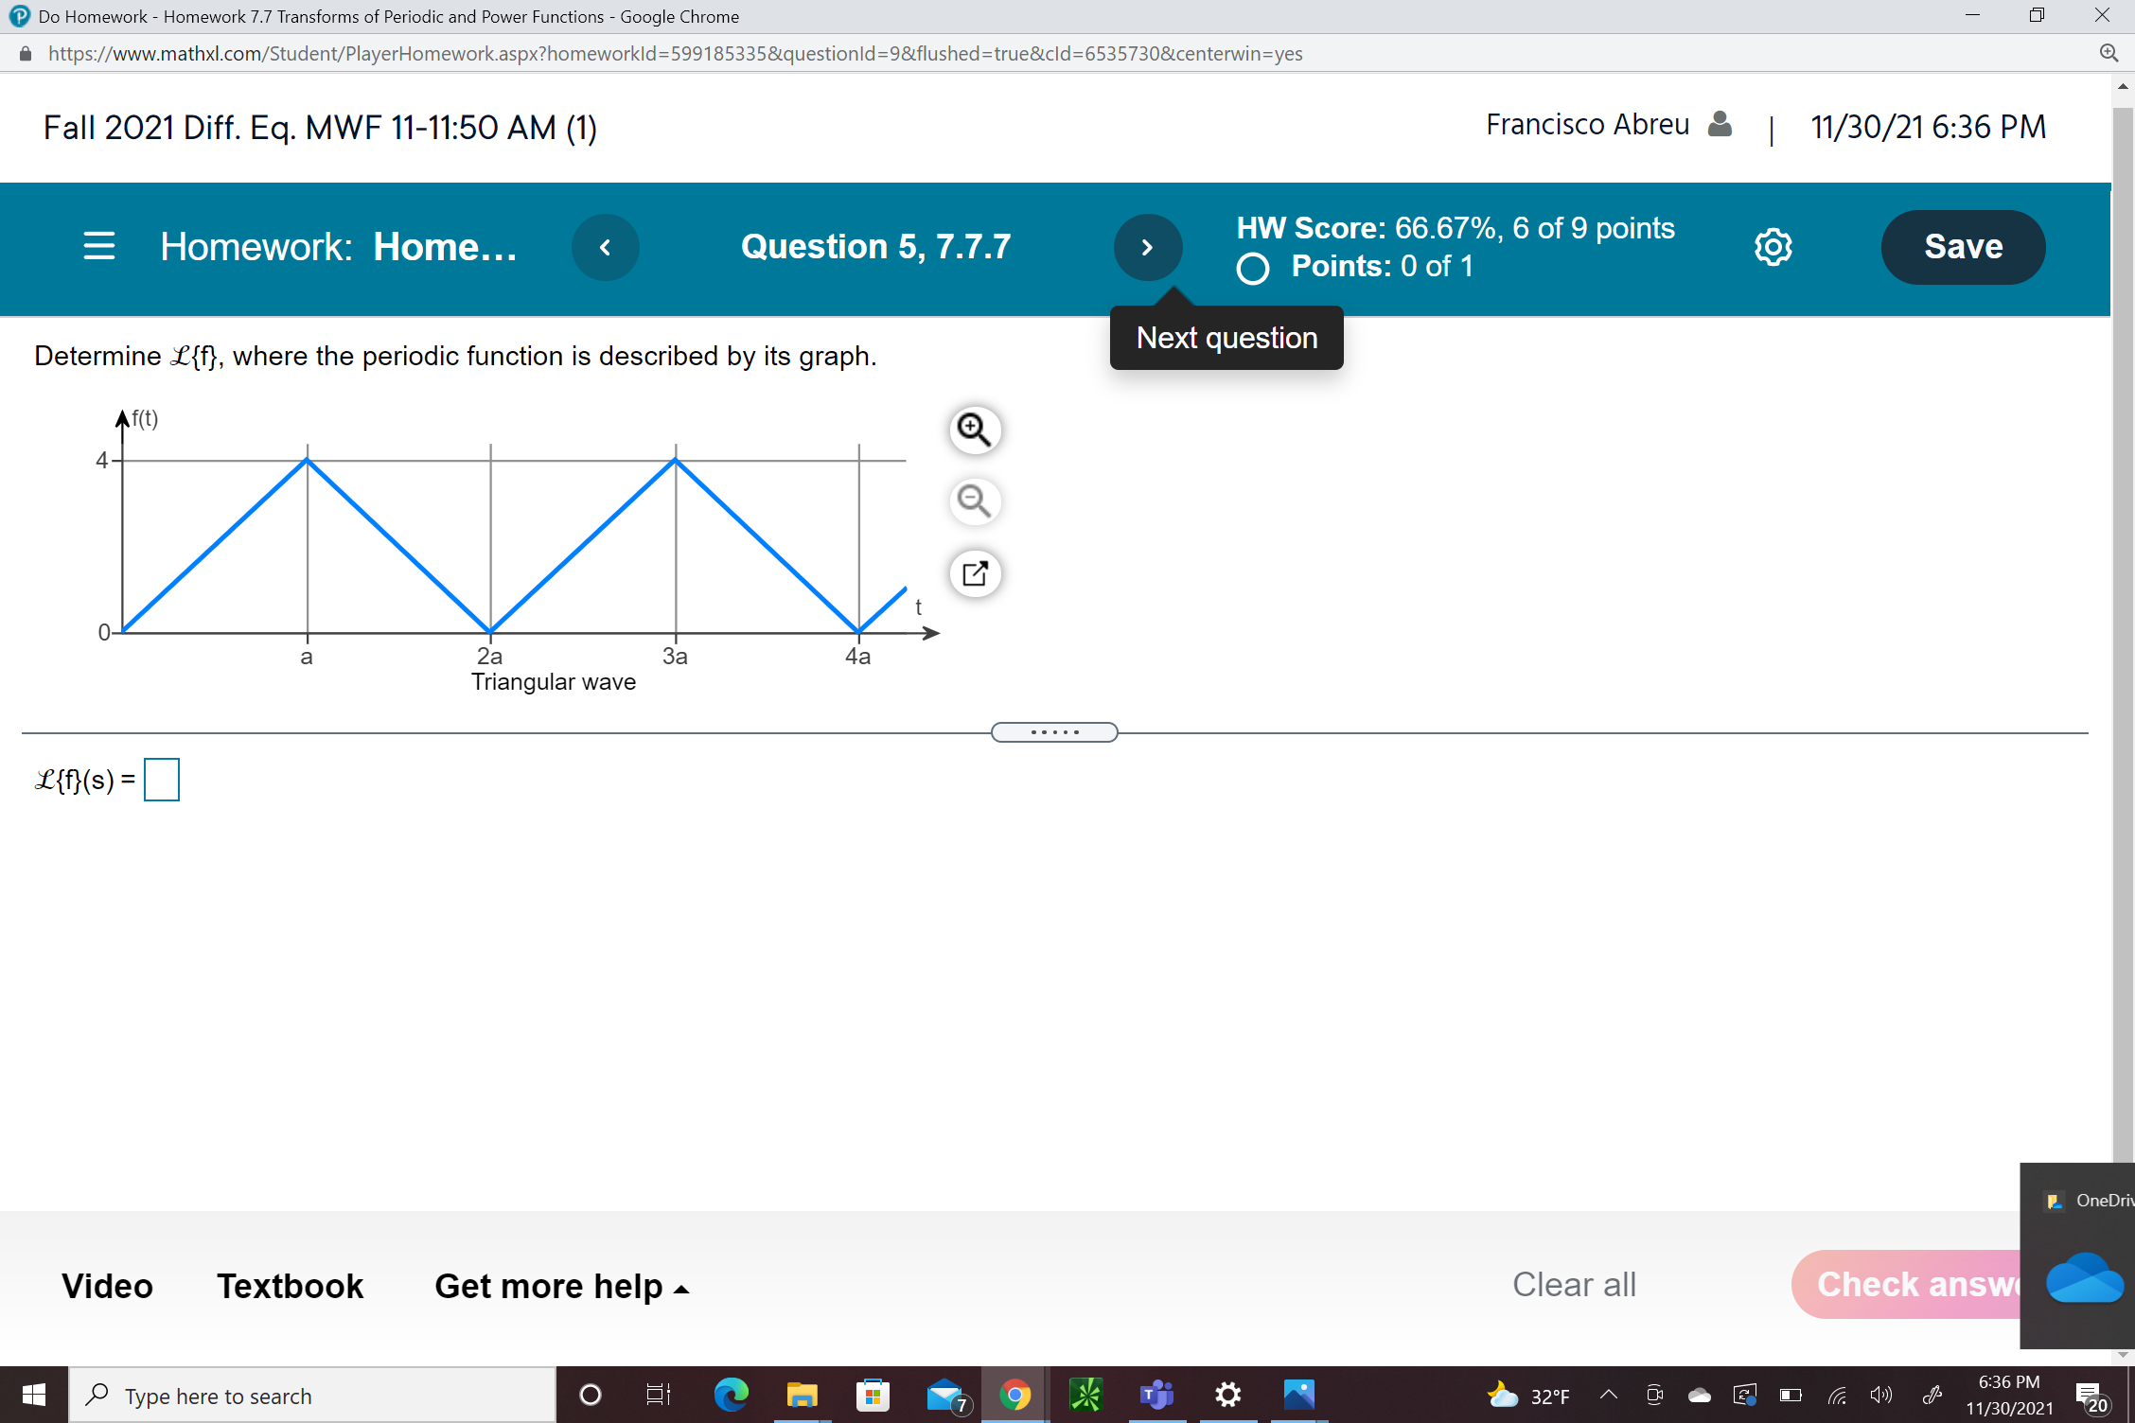Viewport: 2135px width, 1423px height.
Task: Launch File Explorer from the taskbar
Action: [x=802, y=1395]
